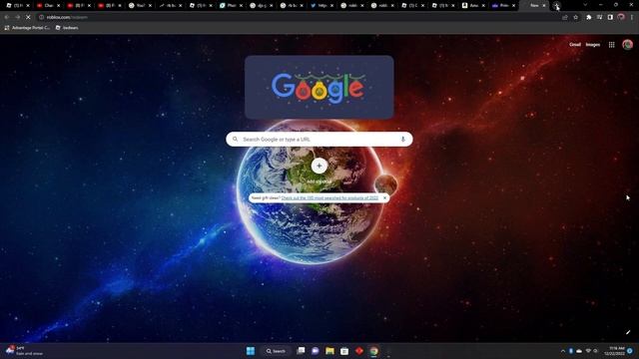Switch to the Amazon tab

pos(470,5)
